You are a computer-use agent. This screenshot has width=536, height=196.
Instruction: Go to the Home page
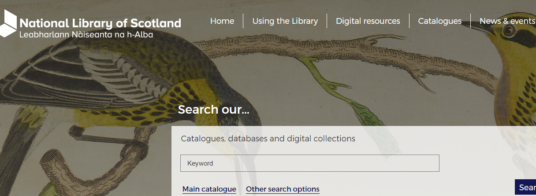(222, 21)
